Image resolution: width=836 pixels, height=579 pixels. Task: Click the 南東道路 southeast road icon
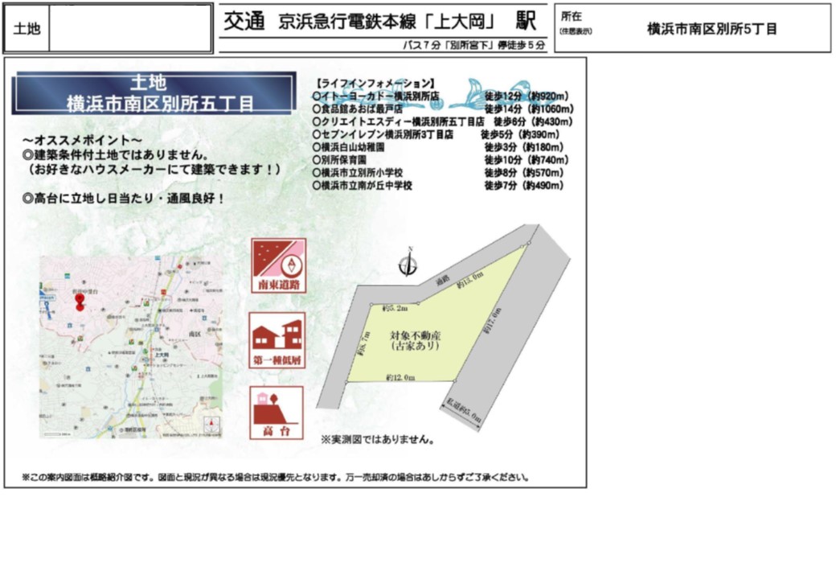pos(277,266)
